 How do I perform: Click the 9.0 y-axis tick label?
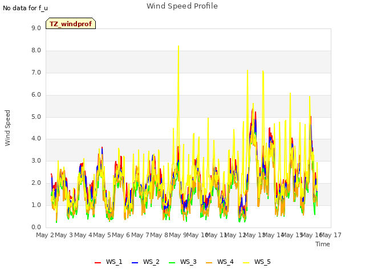coord(36,28)
